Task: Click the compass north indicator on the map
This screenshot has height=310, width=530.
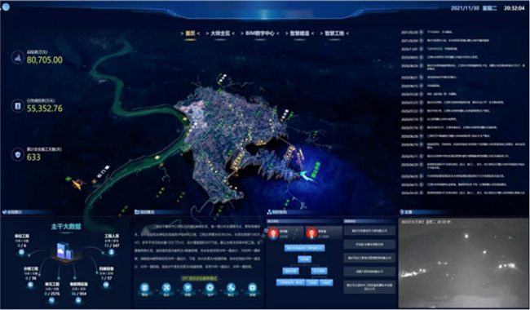Action: click(77, 184)
